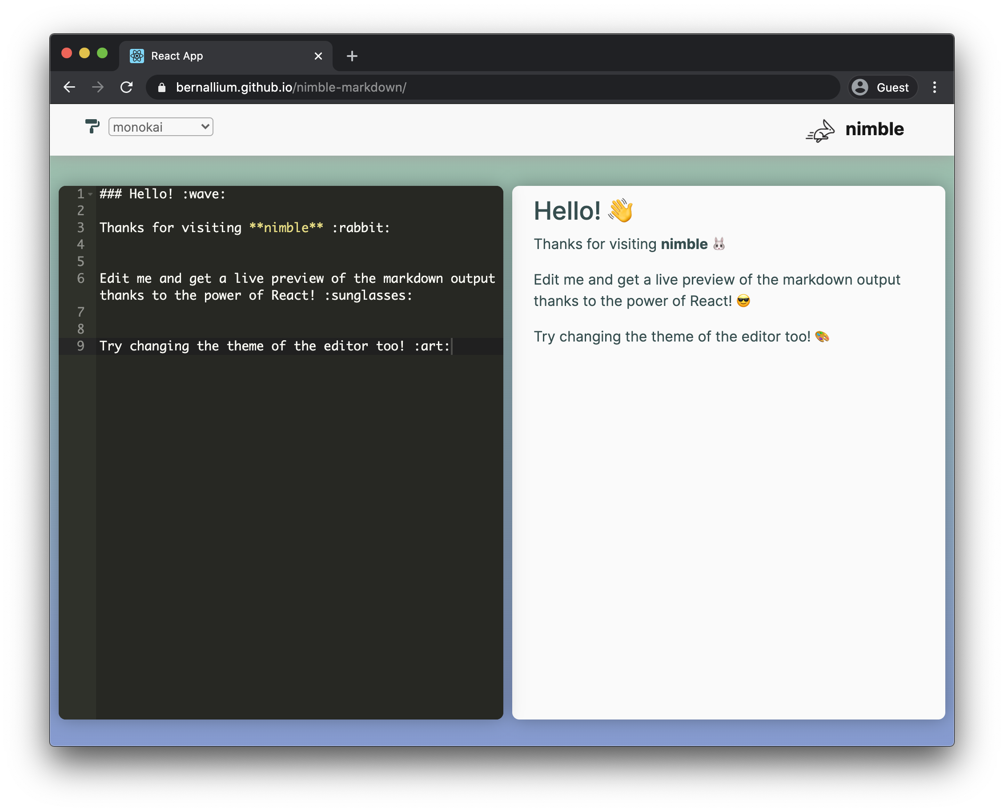Click the paint roller theme icon

92,126
